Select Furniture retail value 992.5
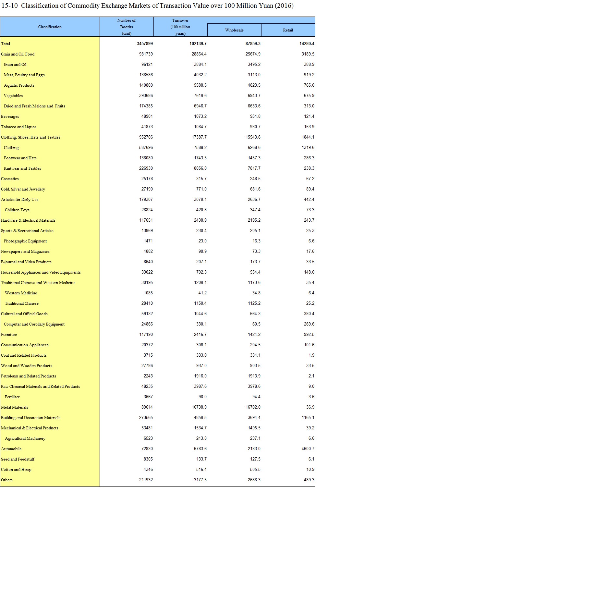This screenshot has height=591, width=595. [309, 335]
